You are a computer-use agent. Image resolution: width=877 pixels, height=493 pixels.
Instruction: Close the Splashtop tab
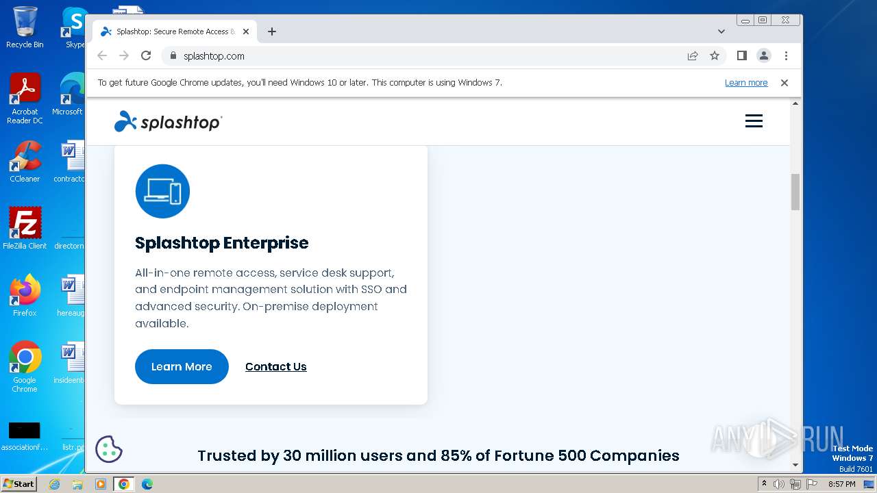point(246,31)
